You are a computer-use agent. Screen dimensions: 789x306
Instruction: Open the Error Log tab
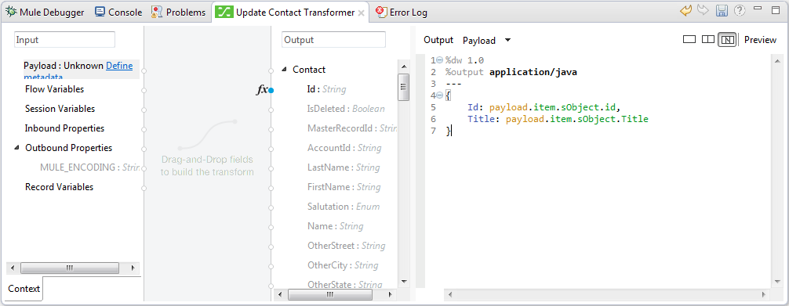402,13
